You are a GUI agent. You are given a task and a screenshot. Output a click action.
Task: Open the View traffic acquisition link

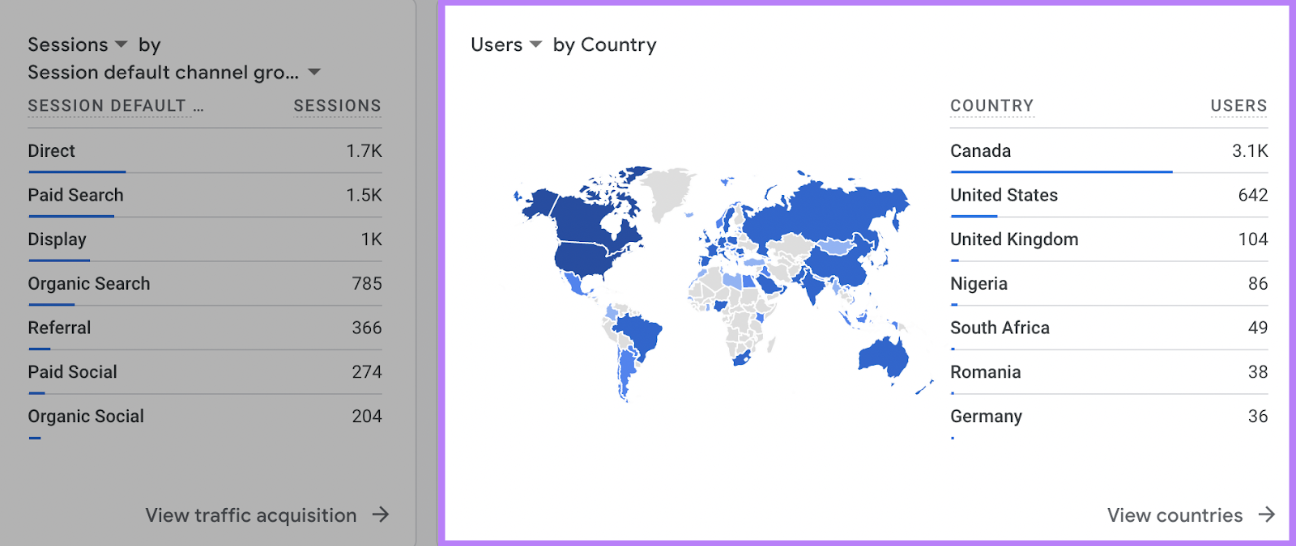tap(251, 515)
